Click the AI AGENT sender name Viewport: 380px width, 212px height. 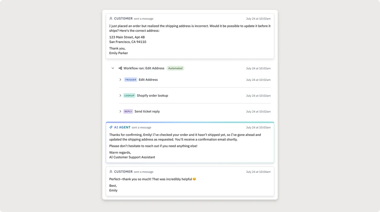click(x=122, y=127)
